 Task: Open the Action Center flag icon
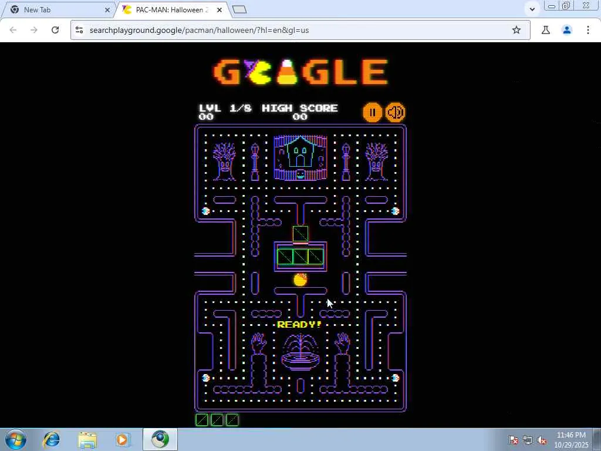pyautogui.click(x=513, y=440)
